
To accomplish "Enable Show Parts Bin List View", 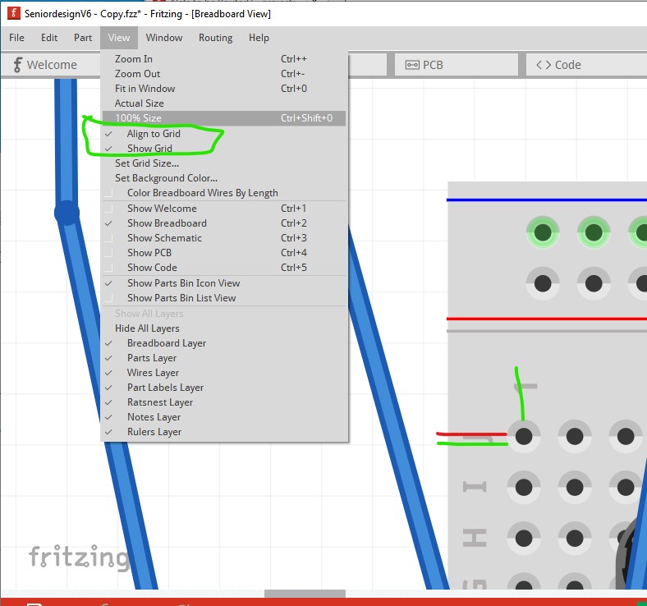I will click(x=224, y=298).
